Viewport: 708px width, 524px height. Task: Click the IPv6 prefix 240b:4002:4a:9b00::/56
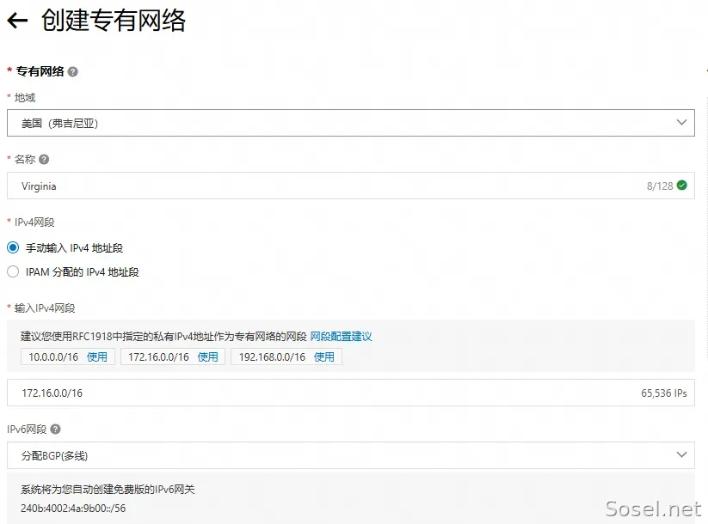click(x=73, y=509)
